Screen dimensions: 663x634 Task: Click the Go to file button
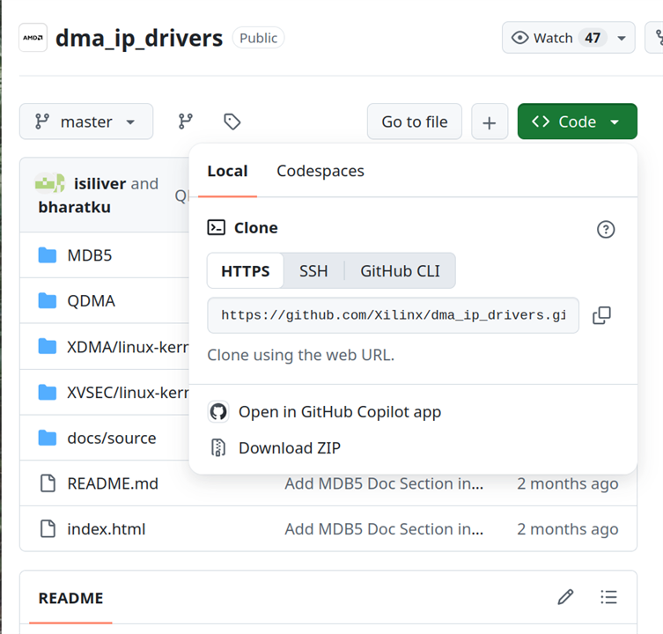tap(415, 122)
